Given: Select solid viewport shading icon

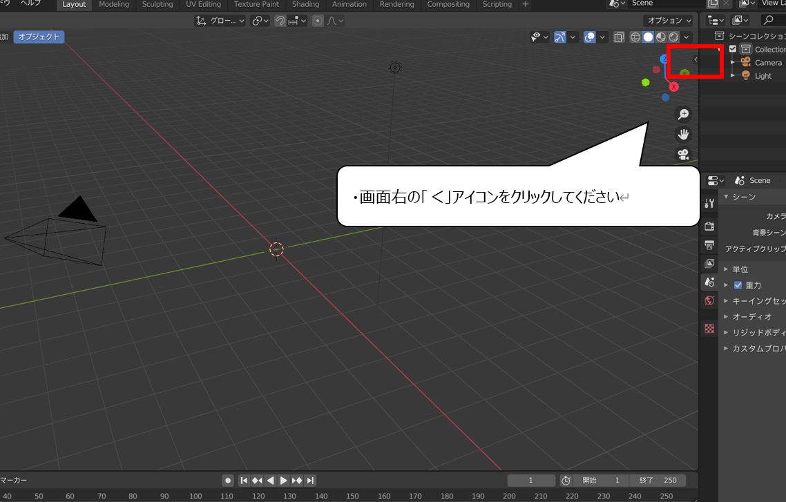Looking at the screenshot, I should pos(648,37).
